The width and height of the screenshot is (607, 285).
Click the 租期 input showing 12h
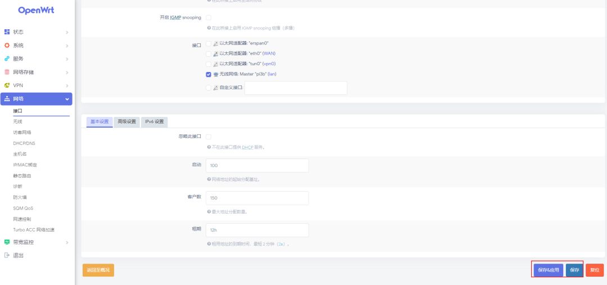pos(257,230)
